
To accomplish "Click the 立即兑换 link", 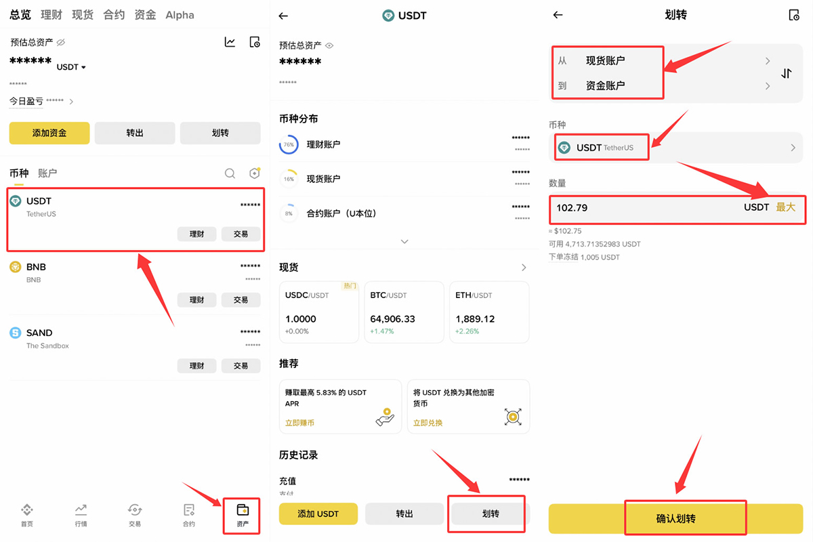I will [428, 423].
